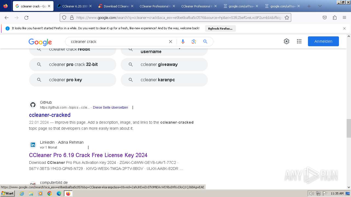Viewport: 351px width, 197px height.
Task: Open Save to Pocket
Action: coord(325,18)
